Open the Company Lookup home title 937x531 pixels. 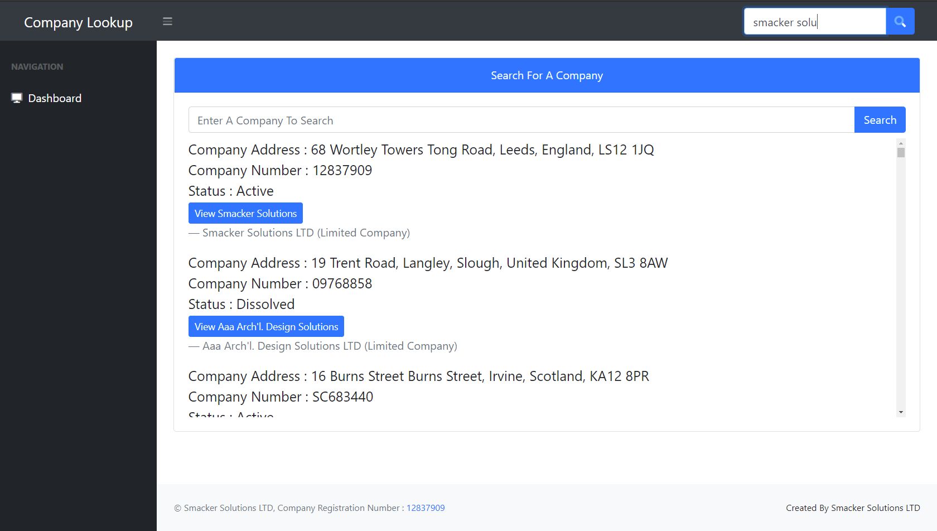coord(78,22)
